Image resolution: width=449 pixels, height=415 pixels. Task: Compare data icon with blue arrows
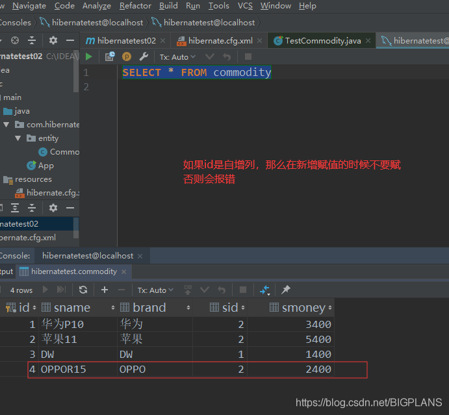click(x=265, y=290)
